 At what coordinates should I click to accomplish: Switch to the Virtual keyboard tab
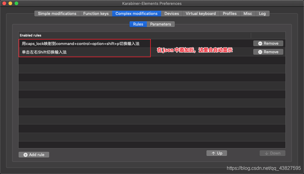pyautogui.click(x=201, y=14)
